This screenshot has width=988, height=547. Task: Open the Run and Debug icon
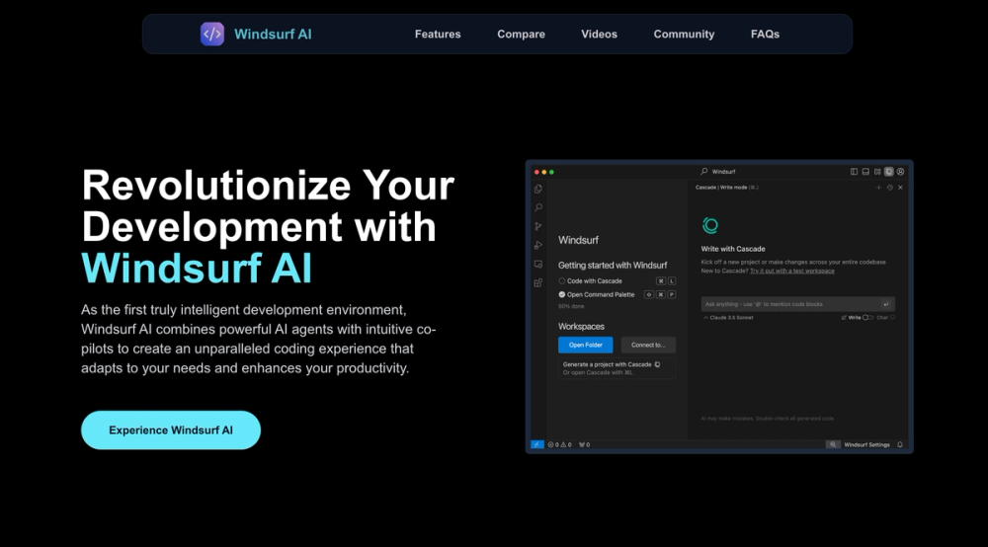538,246
